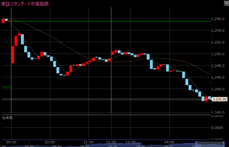The image size is (229, 147).
Task: Click the 1,250.0 price axis label
Action: [218, 54]
